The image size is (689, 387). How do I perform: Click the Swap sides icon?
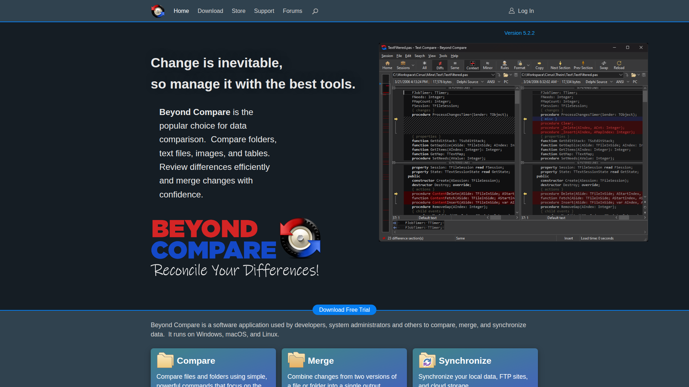(x=604, y=63)
